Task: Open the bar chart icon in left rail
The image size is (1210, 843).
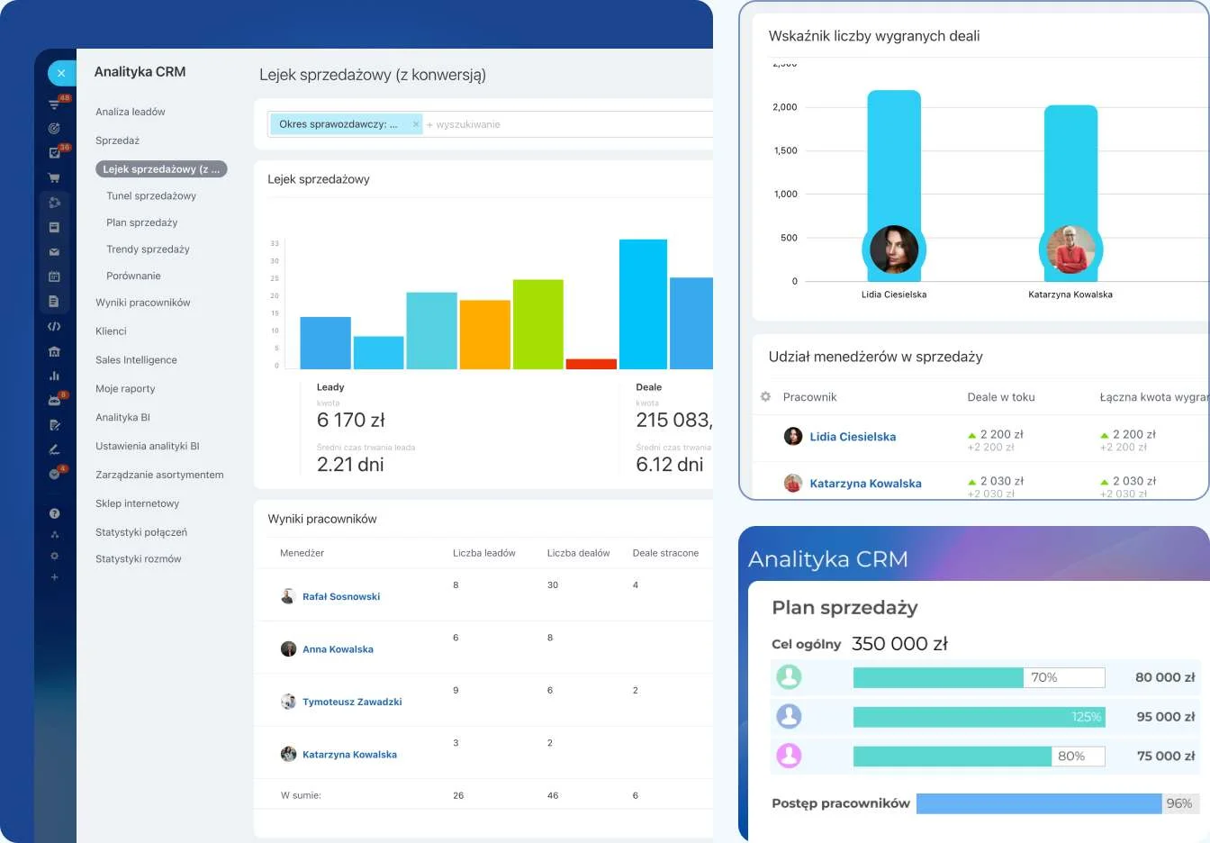Action: (x=54, y=376)
